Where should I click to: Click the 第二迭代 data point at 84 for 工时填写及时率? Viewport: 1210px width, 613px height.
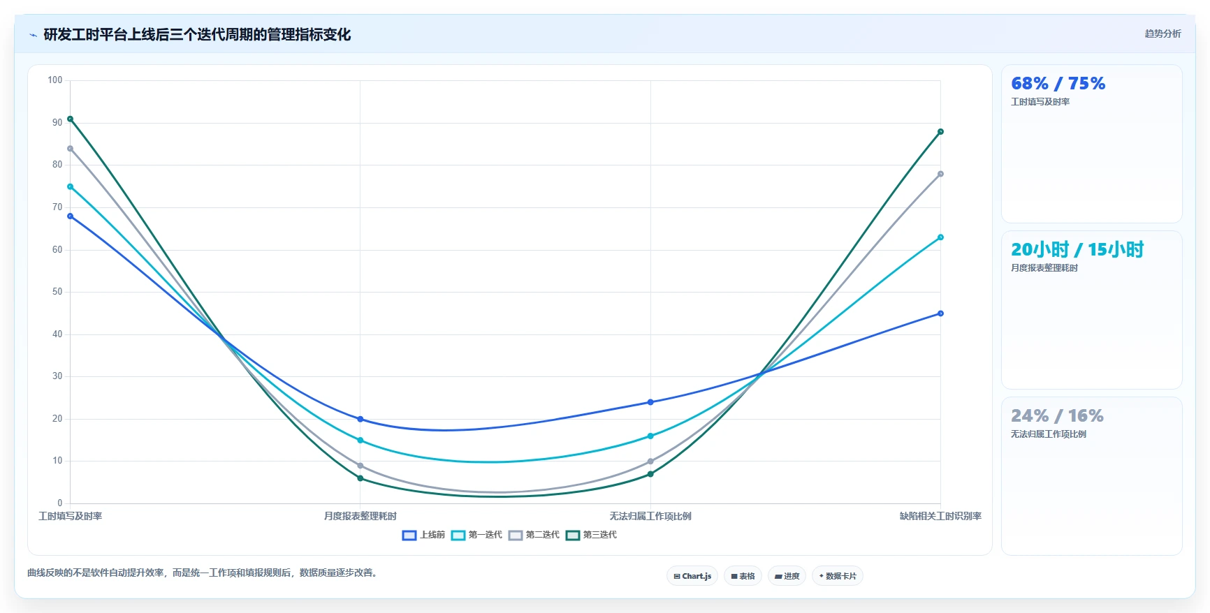tap(70, 149)
